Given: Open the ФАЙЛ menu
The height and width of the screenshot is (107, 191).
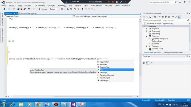Looking at the screenshot, I should (x=4, y=6).
